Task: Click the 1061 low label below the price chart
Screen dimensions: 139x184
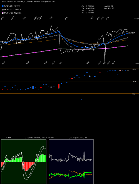Action: (46, 63)
